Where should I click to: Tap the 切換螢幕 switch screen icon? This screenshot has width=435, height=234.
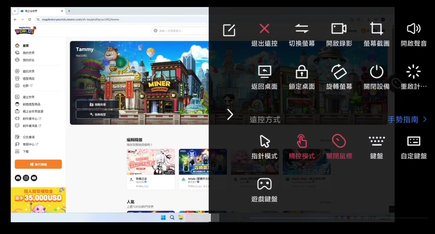(x=302, y=29)
